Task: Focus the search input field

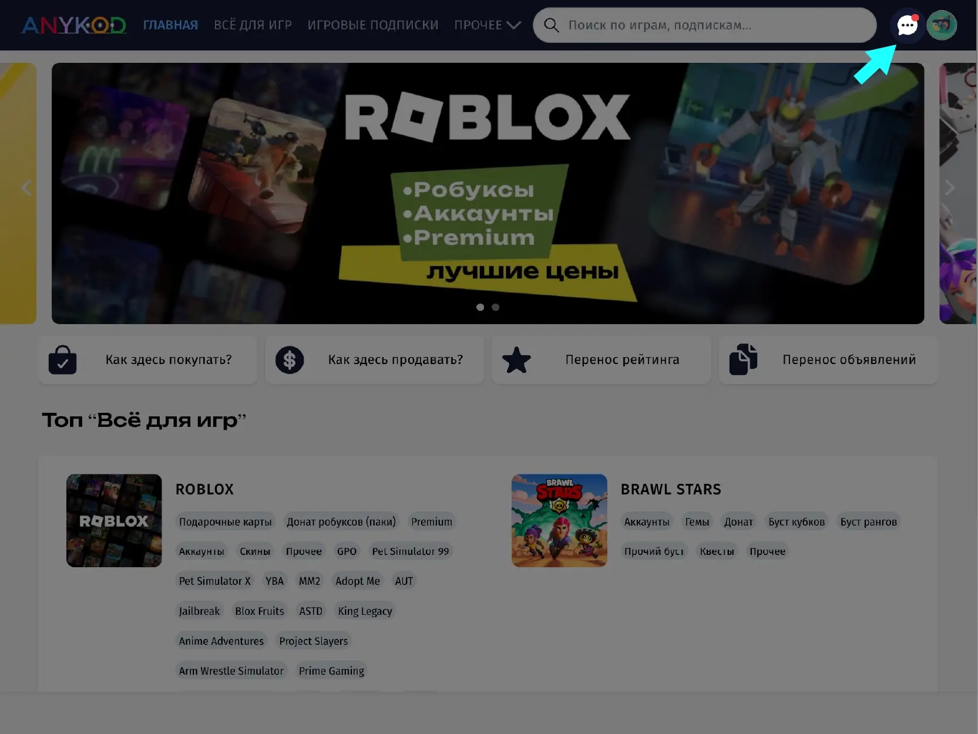Action: (x=705, y=25)
